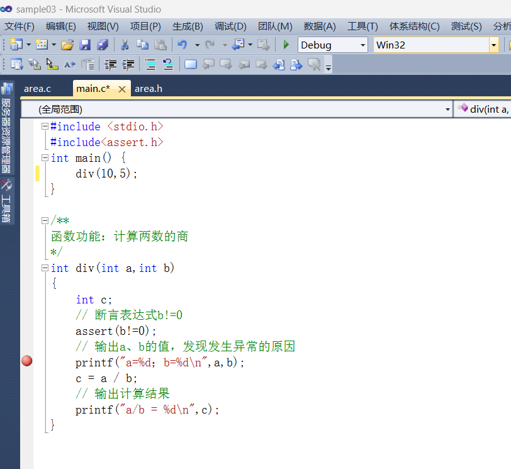Collapse the main() function outline
The image size is (511, 469).
click(45, 158)
